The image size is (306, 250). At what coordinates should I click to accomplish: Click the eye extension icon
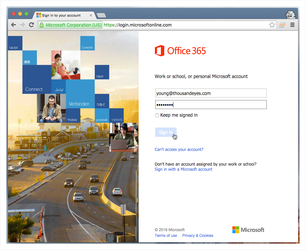(x=282, y=25)
